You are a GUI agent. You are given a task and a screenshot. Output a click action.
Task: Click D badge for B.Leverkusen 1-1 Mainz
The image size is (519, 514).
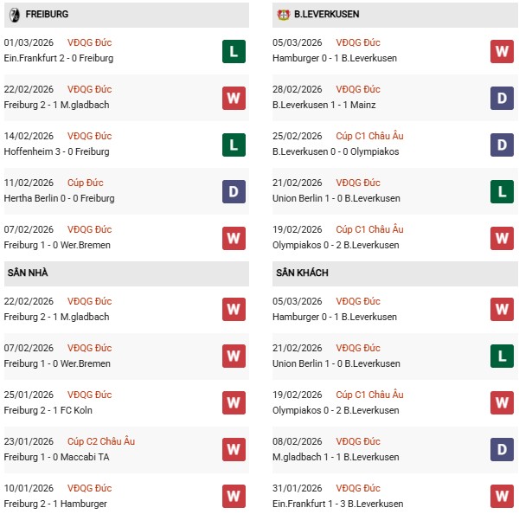tap(503, 98)
